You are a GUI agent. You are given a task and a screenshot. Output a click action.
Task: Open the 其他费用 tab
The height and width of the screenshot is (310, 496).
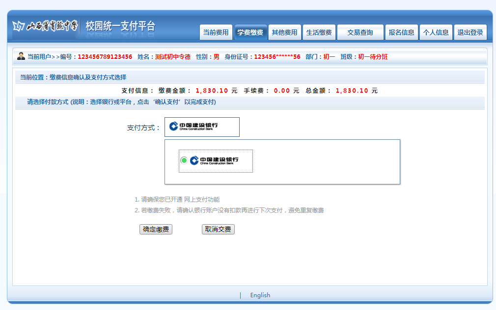(x=285, y=32)
